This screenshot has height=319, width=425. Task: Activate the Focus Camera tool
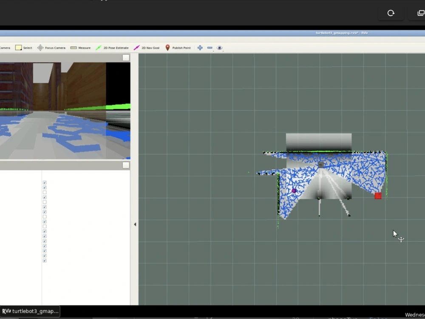coord(51,48)
